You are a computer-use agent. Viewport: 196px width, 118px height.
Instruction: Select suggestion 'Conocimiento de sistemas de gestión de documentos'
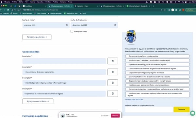pos(157,69)
